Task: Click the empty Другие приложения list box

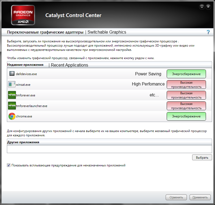Action: point(109,149)
